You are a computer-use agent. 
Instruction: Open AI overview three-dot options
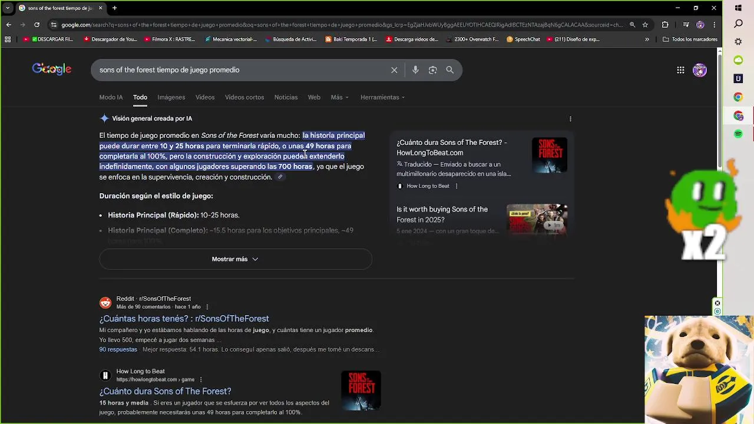click(570, 119)
